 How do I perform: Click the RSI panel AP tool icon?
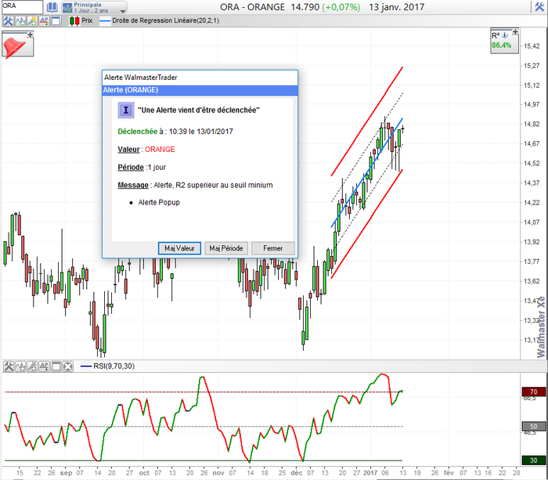pos(44,366)
